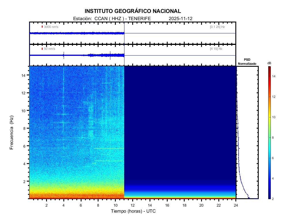The image size is (295, 221).
Task: Select the [0.1 25] Hz filter label
Action: 217,27
